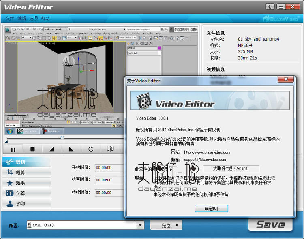
Task: Click the Video Editor film reel logo
Action: pos(143,100)
